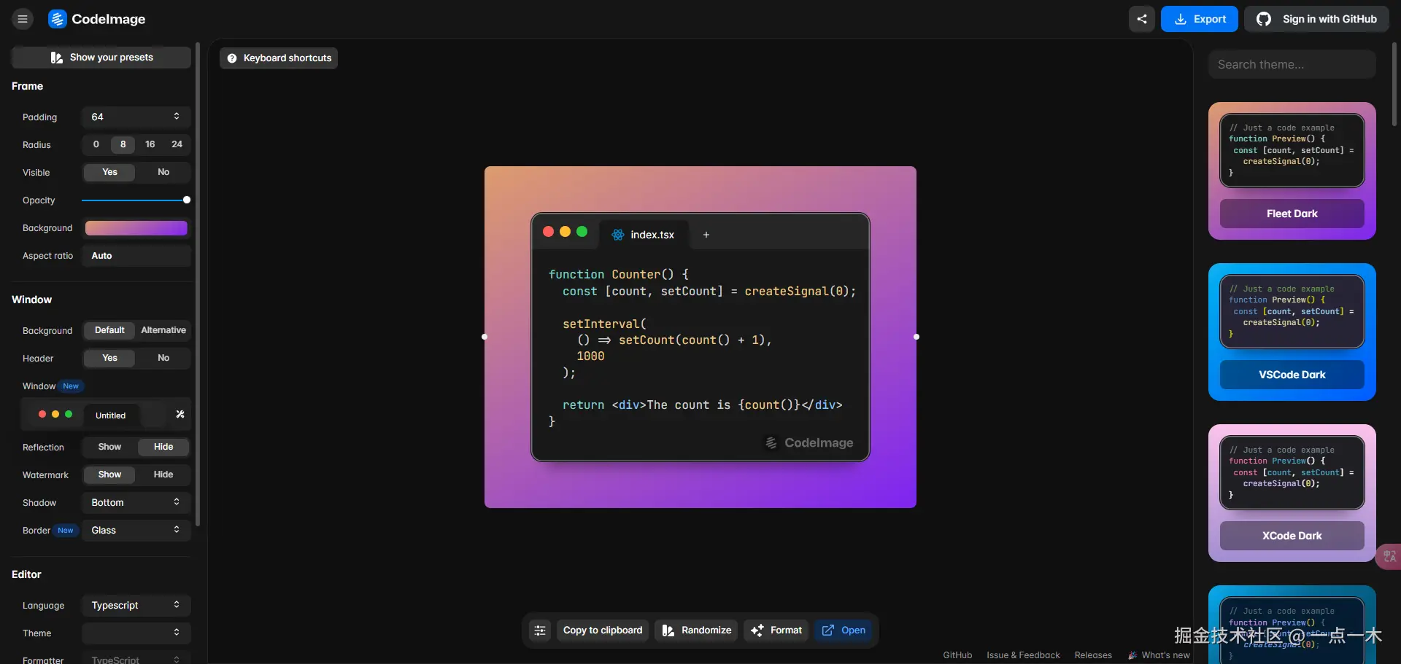Open the Shadow dropdown set to Bottom
1401x664 pixels.
pos(135,502)
